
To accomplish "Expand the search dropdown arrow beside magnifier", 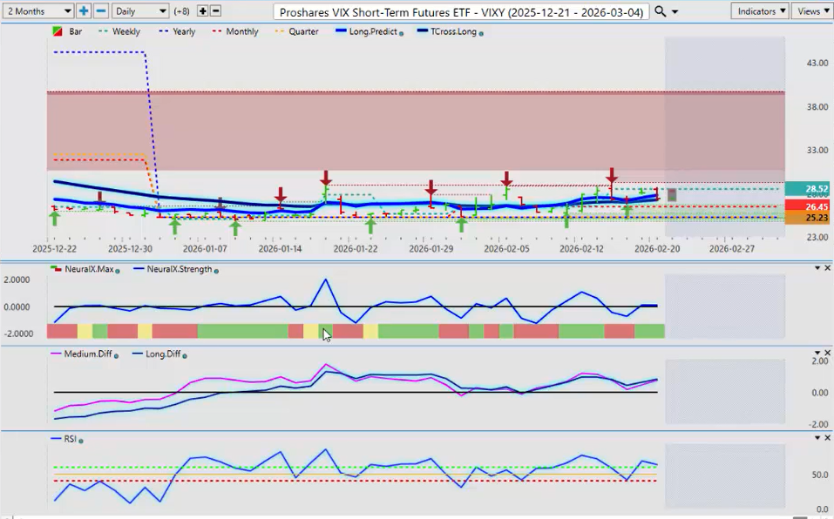I will (x=675, y=11).
